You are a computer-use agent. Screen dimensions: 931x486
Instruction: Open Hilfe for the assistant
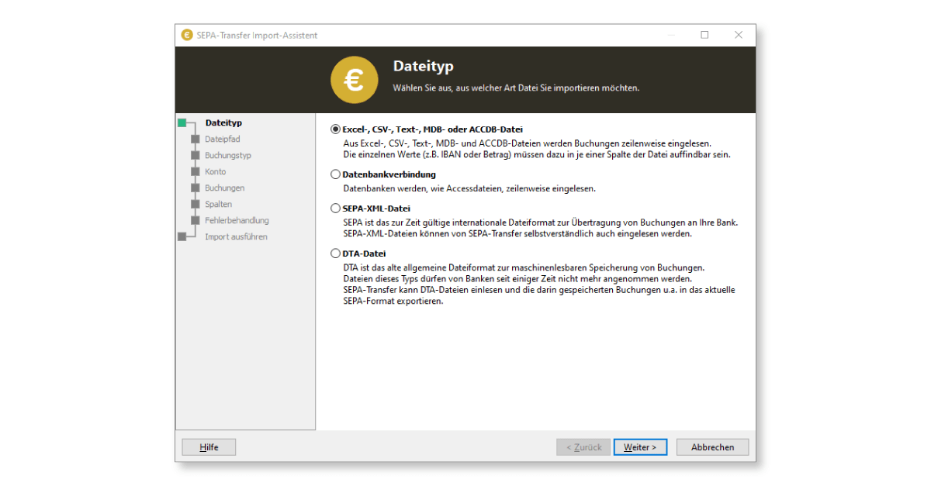tap(209, 447)
